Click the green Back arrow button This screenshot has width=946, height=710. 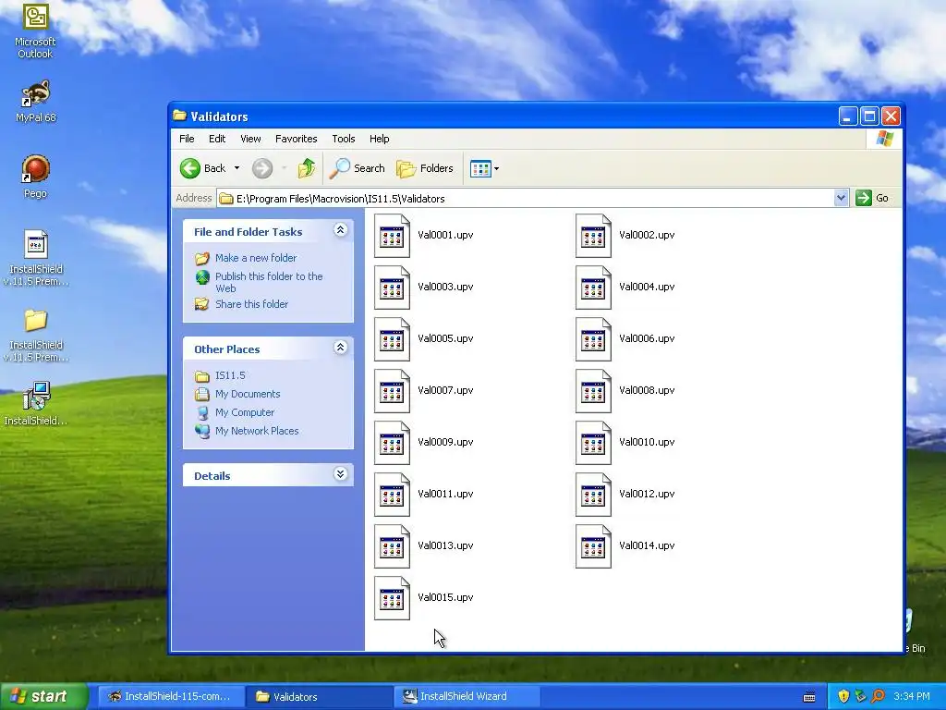pyautogui.click(x=190, y=168)
